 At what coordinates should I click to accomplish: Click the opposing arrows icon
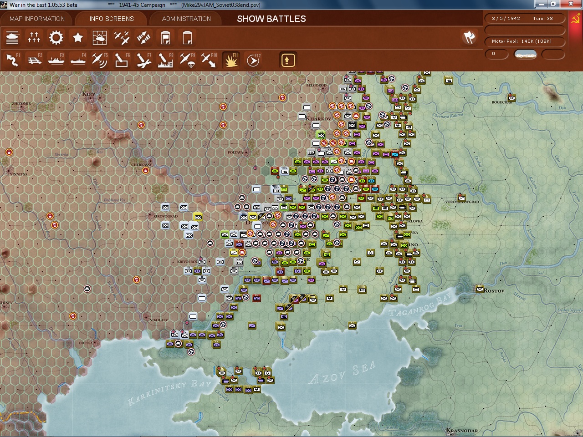click(143, 38)
